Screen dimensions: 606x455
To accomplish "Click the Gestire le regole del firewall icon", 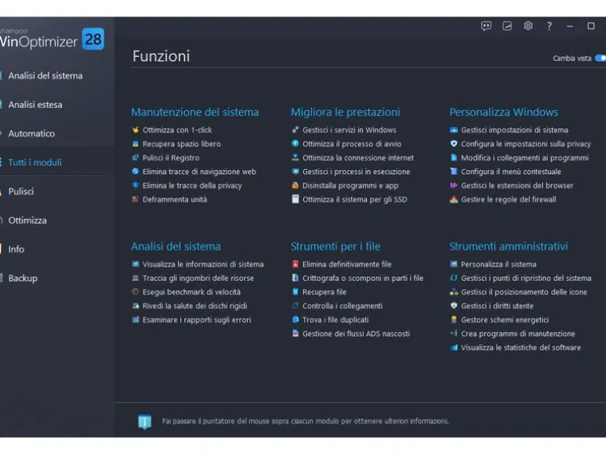I will point(454,199).
